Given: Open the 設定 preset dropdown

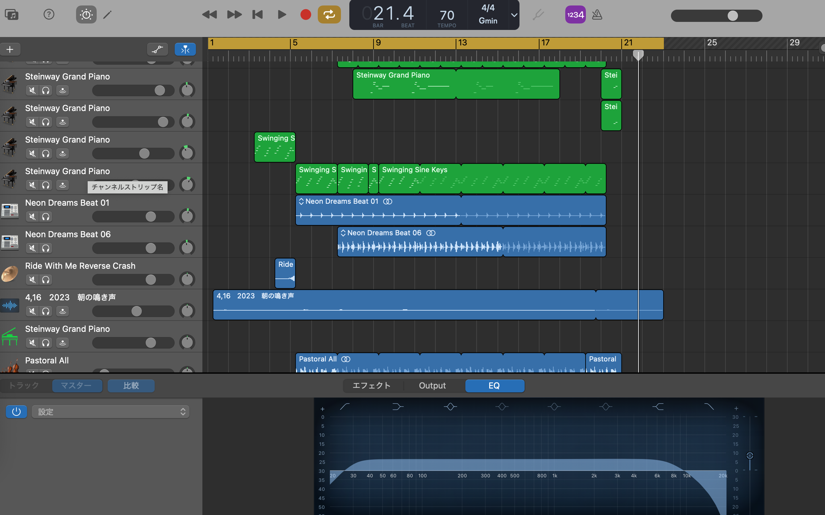Looking at the screenshot, I should 111,412.
